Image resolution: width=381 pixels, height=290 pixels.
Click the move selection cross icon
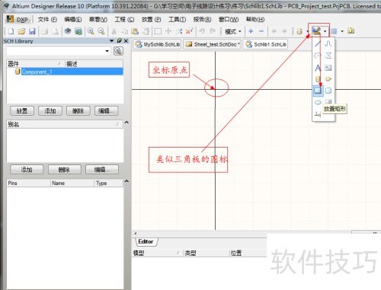pos(168,31)
